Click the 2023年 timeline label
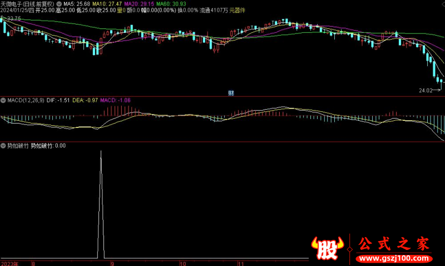This screenshot has height=266, width=445. pos(9,264)
